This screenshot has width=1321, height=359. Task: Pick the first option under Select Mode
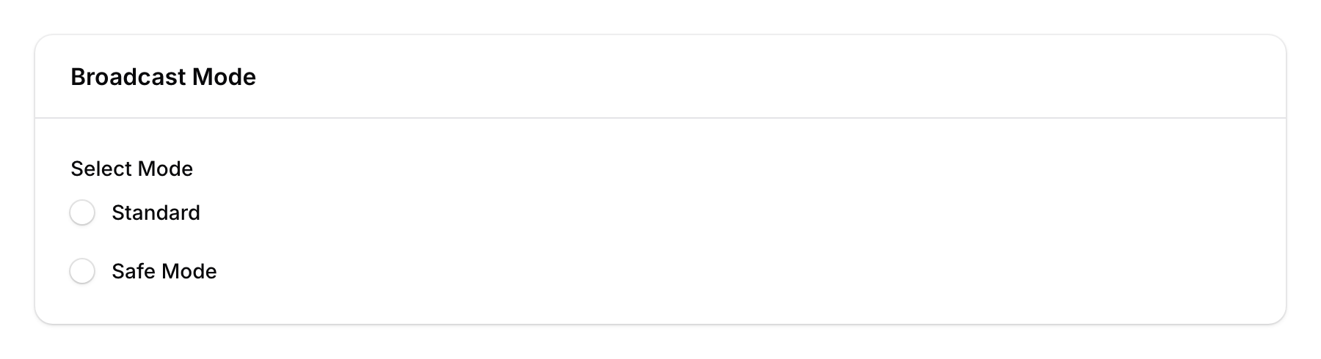tap(82, 213)
